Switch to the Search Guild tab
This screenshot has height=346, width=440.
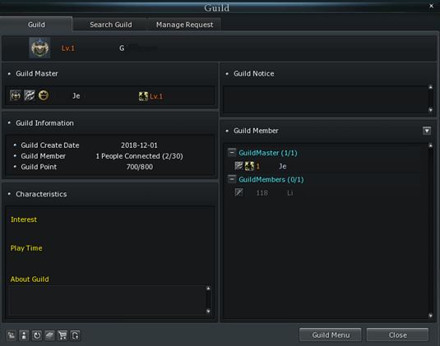[111, 25]
